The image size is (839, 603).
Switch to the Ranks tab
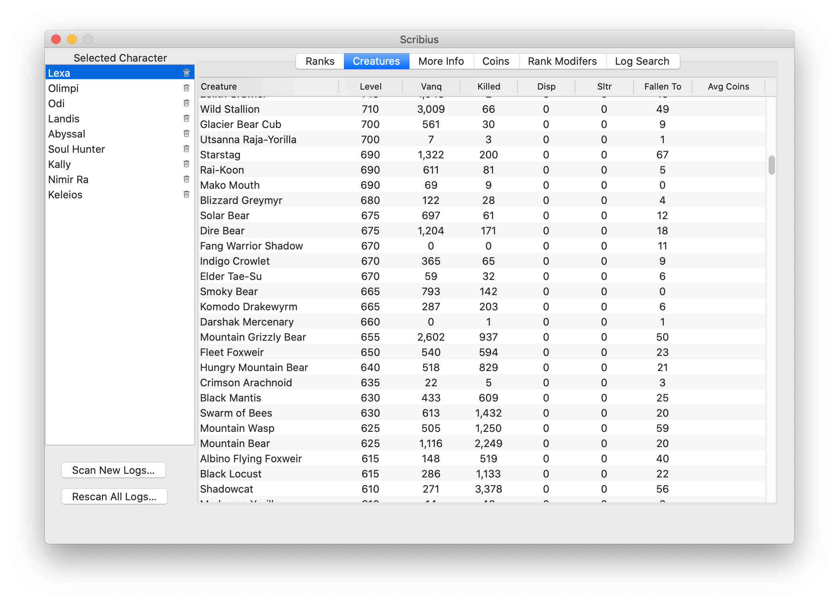[320, 61]
